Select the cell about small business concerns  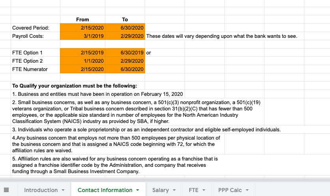[x=138, y=112]
